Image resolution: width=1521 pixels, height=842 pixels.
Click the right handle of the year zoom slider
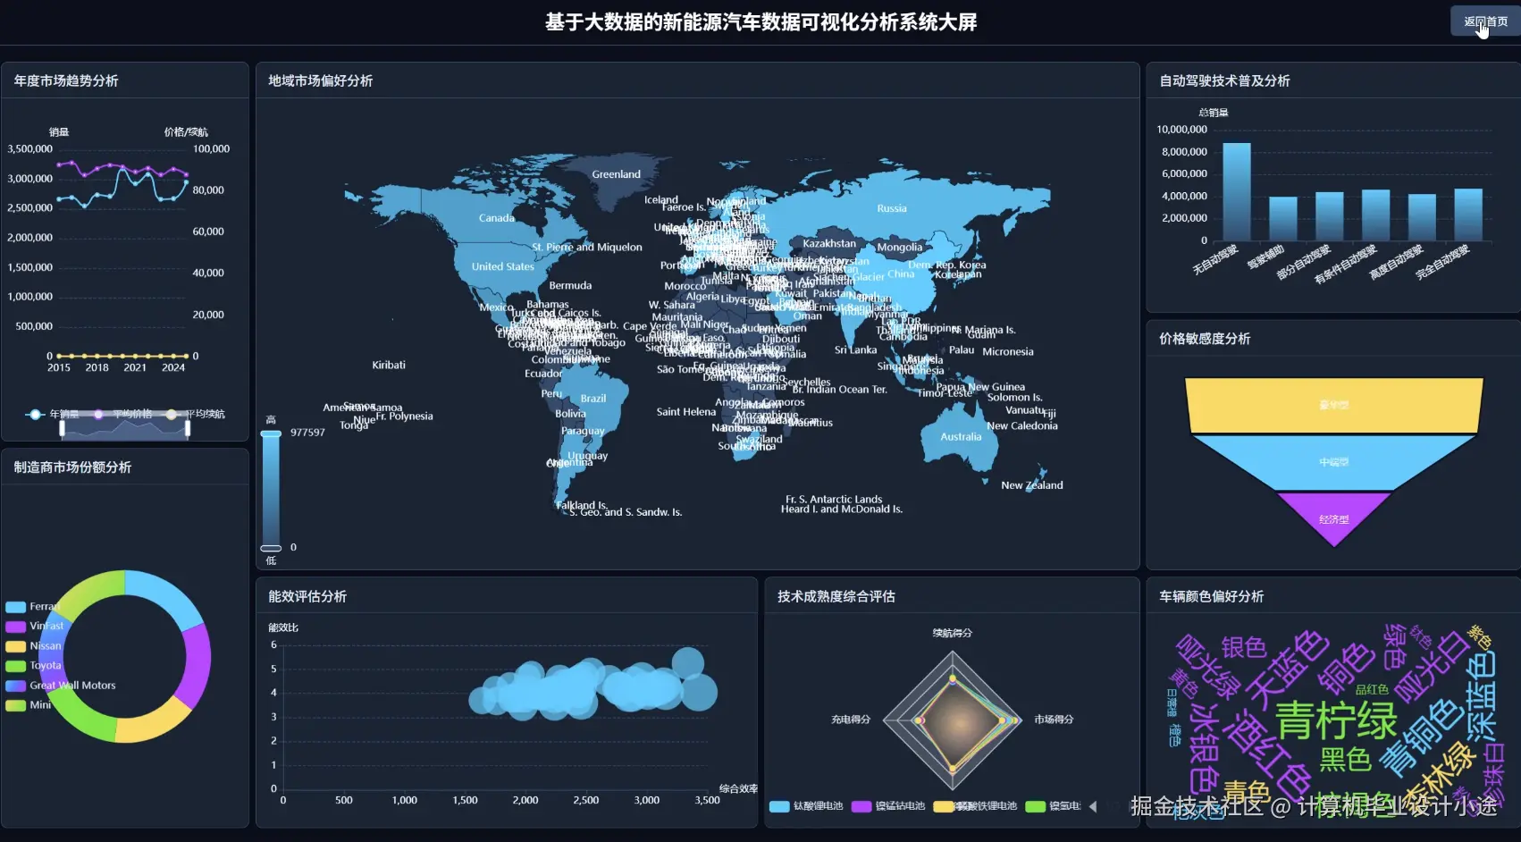[188, 429]
